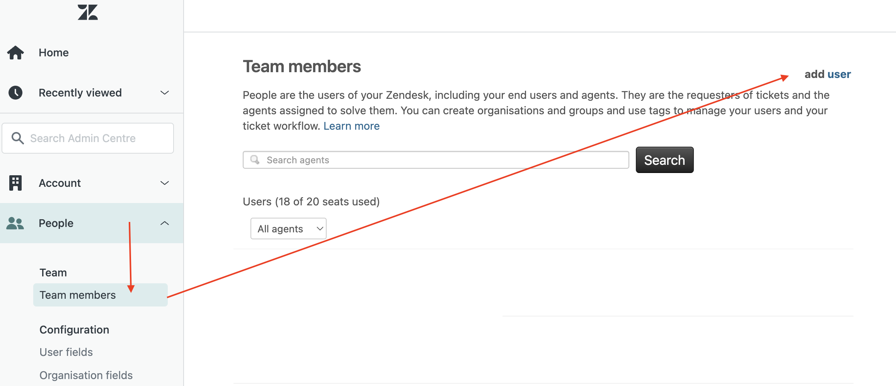Select the People sidebar icon
Image resolution: width=896 pixels, height=386 pixels.
coord(15,223)
